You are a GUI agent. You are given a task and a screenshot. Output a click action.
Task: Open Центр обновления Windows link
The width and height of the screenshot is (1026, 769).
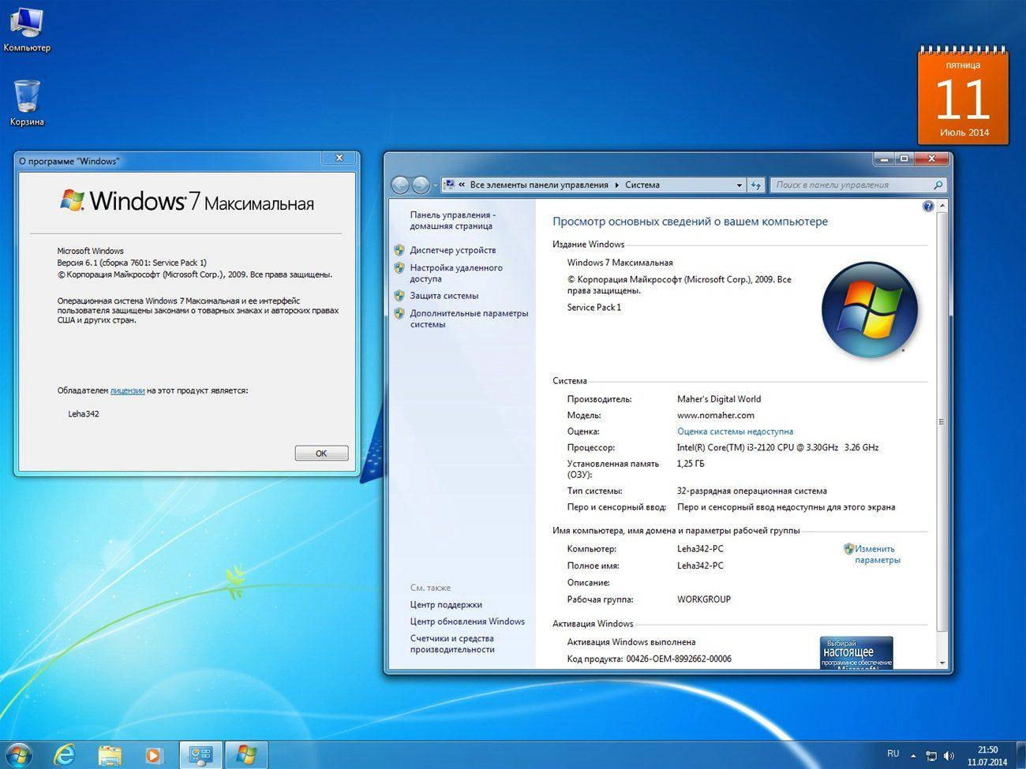[x=467, y=622]
